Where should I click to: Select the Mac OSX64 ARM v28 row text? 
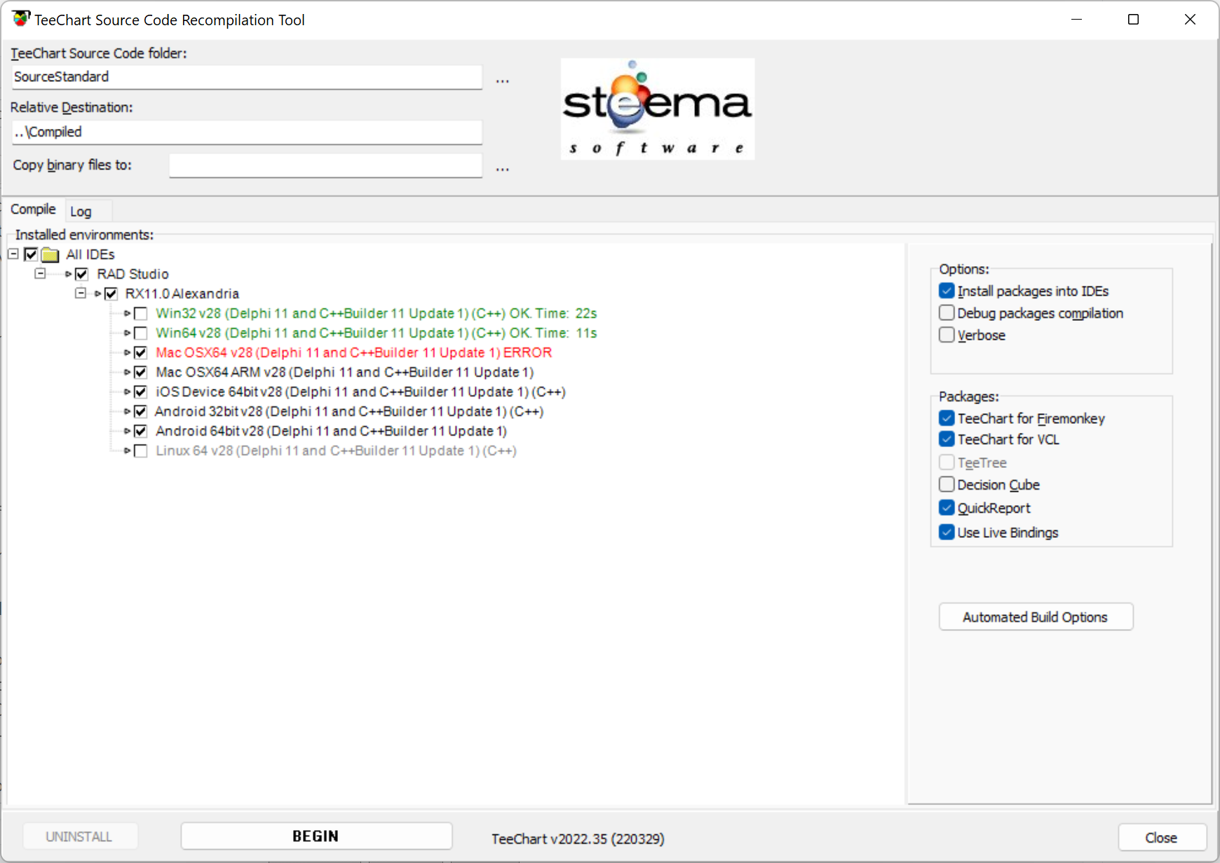[x=344, y=372]
